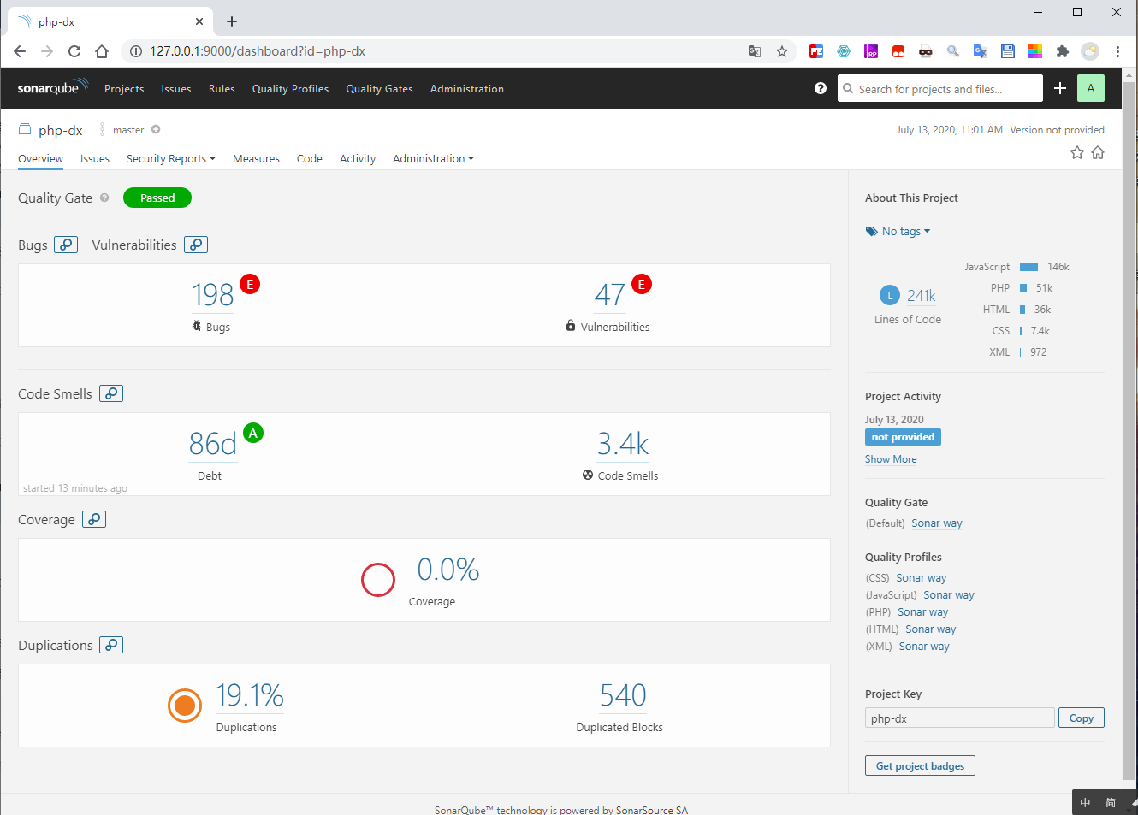Open the user avatar A menu

click(1091, 88)
